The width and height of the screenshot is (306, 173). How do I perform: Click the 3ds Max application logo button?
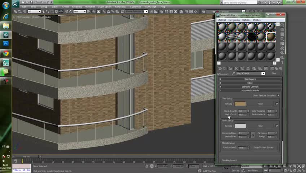point(15,3)
